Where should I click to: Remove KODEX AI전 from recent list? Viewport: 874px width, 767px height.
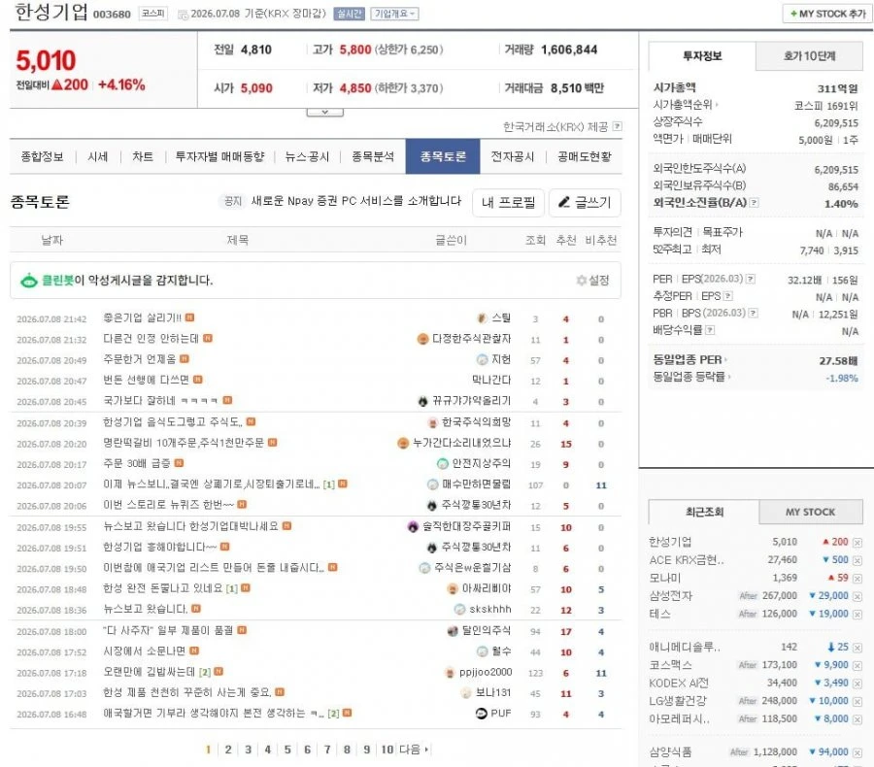tap(857, 684)
